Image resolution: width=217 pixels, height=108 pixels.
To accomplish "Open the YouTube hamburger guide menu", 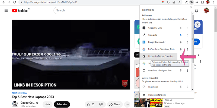I will click(6, 11).
